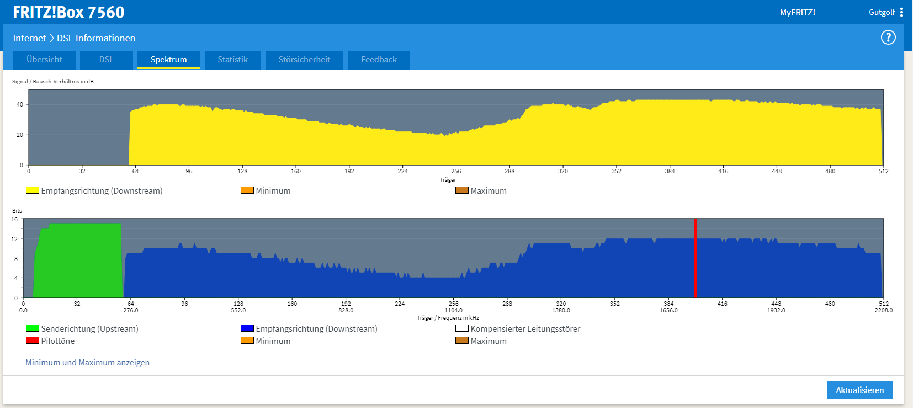Viewport: 913px width, 408px height.
Task: Click the 1104.0 frequency value
Action: click(453, 311)
